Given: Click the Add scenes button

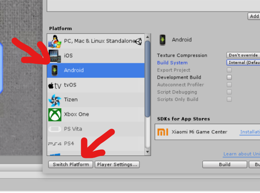Looking at the screenshot, I should 254,16.
